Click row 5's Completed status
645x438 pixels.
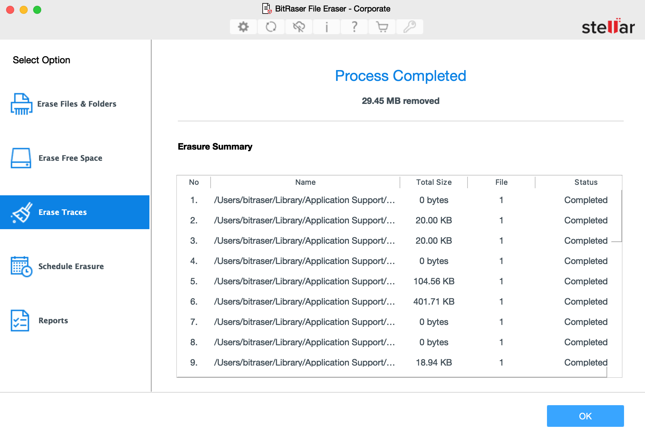586,281
